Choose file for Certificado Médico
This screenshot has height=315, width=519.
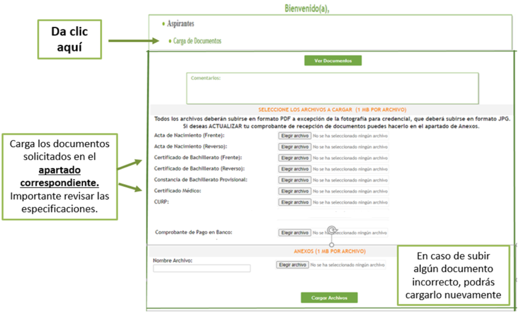294,191
